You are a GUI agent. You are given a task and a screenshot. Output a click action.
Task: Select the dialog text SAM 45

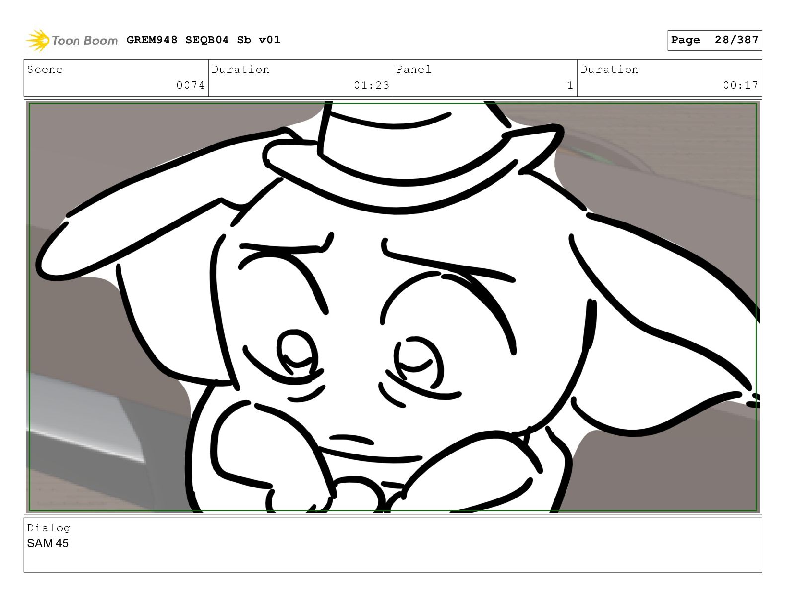48,543
